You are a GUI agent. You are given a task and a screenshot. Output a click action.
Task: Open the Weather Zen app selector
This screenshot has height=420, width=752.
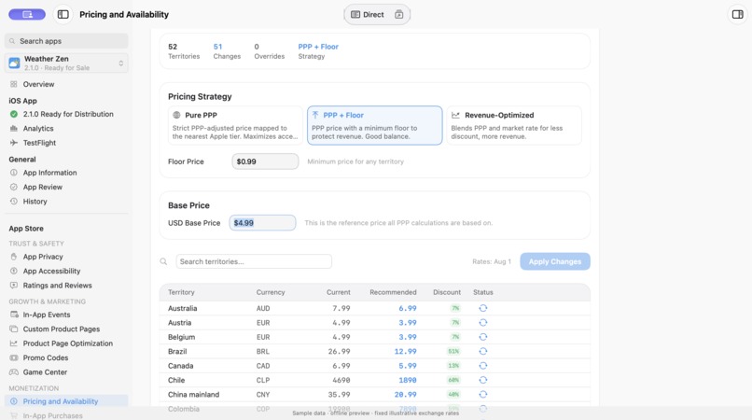66,63
